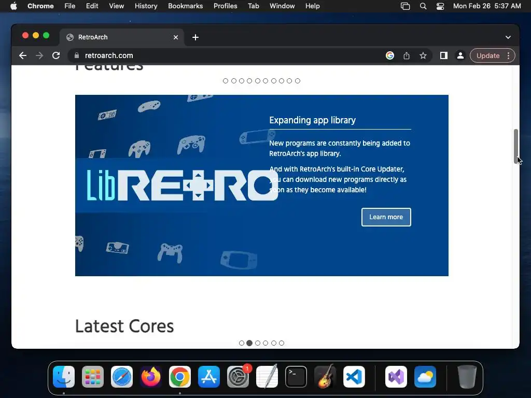Select active second Latest Cores dot
The width and height of the screenshot is (531, 398).
tap(249, 343)
